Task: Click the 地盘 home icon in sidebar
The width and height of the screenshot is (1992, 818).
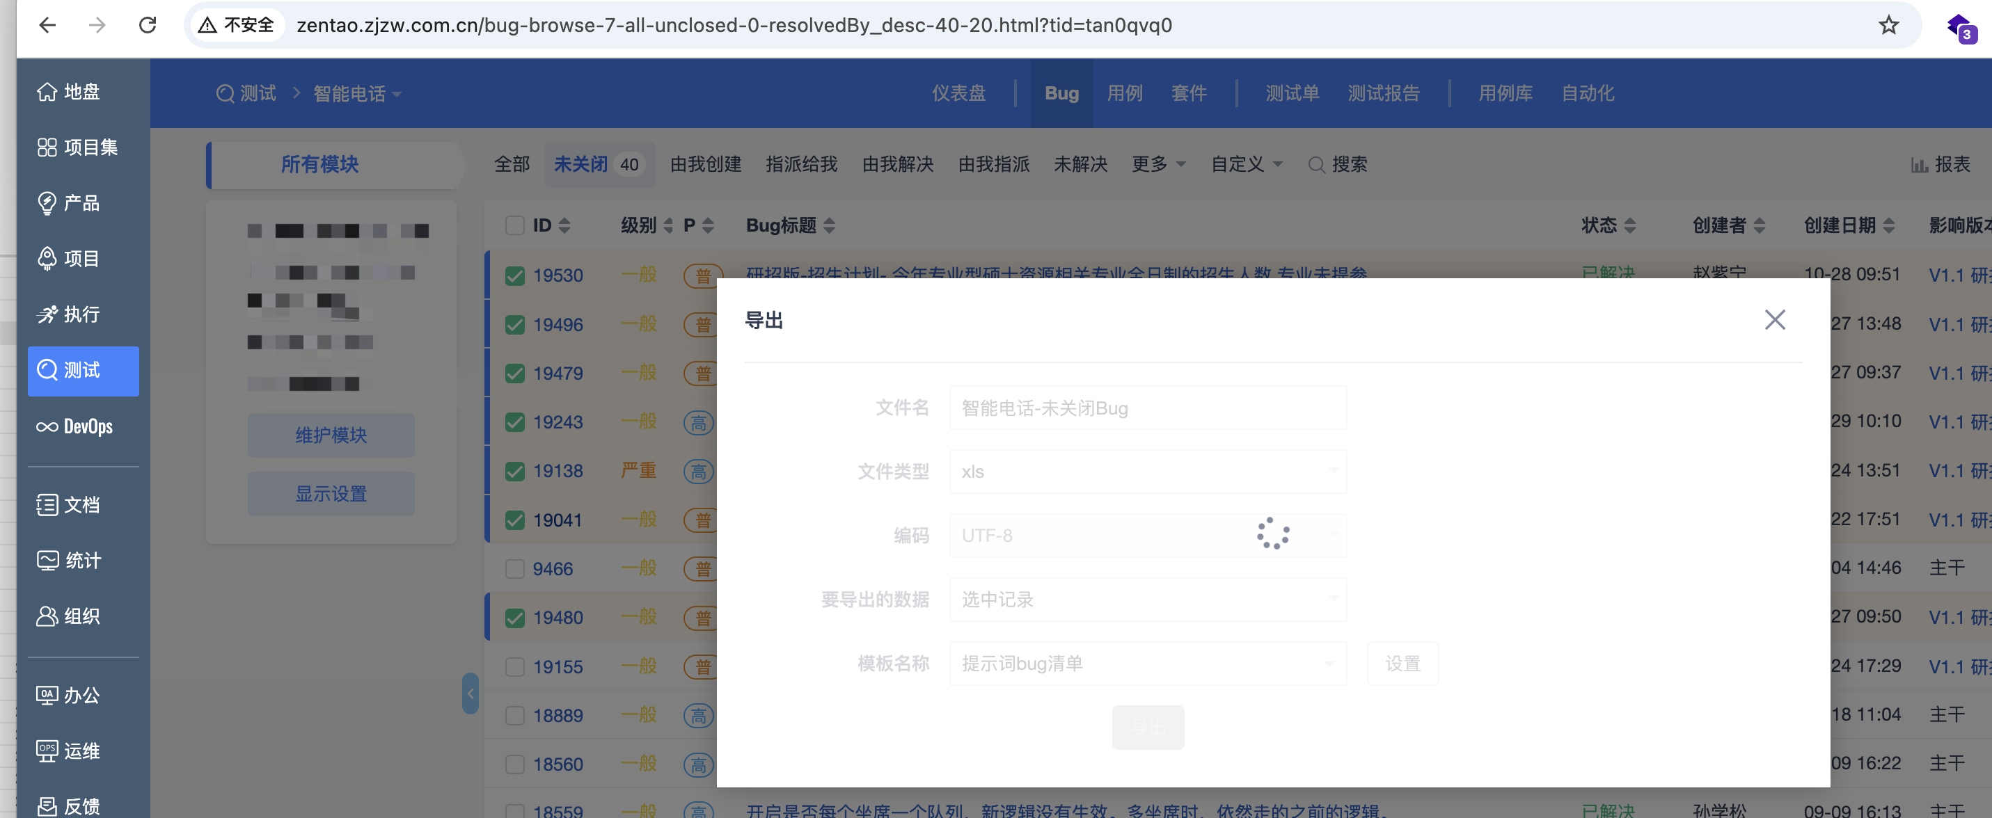Action: pos(47,92)
